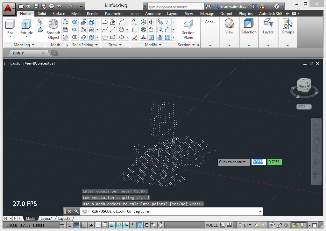Click the [Conceptual] visual style label

[x=45, y=63]
